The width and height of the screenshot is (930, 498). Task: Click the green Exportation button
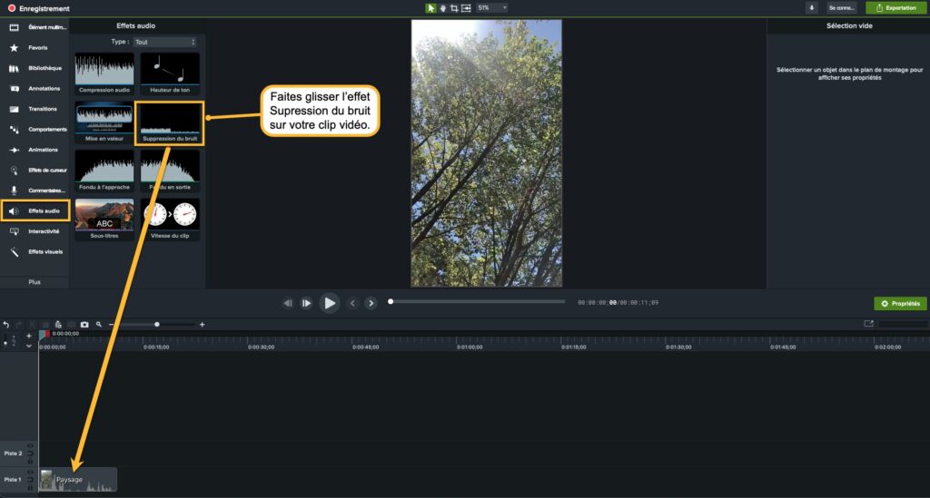pos(896,7)
